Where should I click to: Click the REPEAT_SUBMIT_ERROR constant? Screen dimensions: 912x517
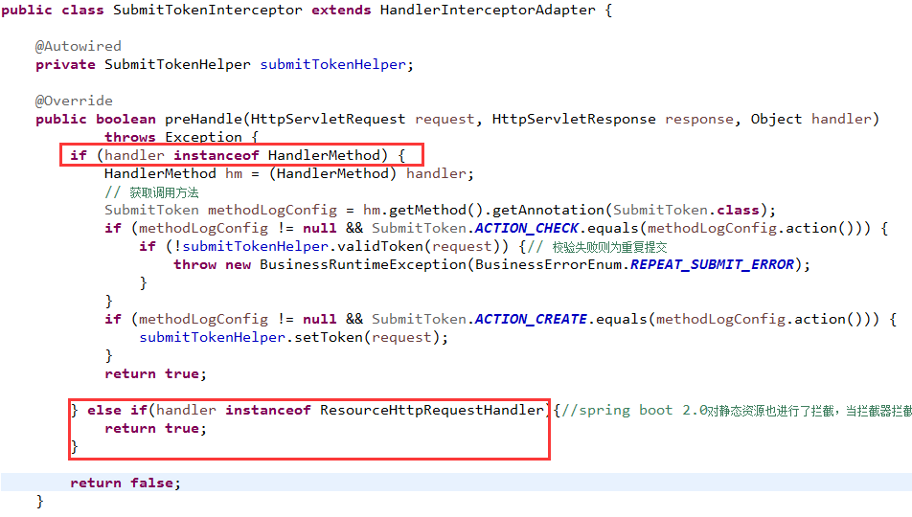click(713, 264)
